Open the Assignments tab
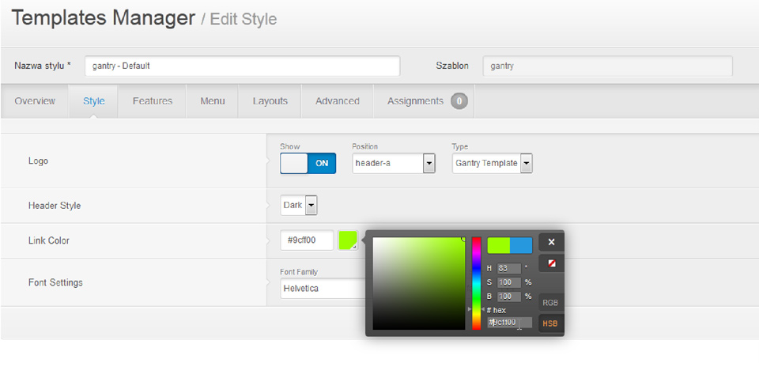 pyautogui.click(x=424, y=101)
